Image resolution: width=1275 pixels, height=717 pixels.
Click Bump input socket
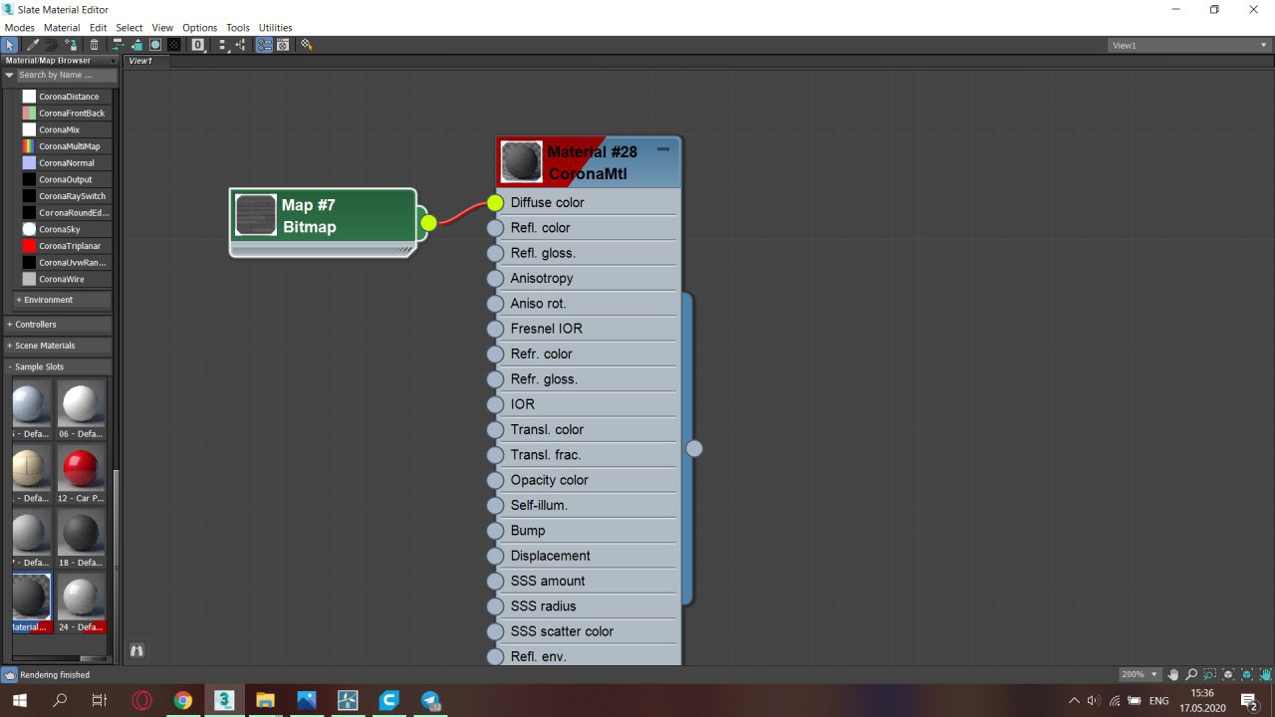[x=495, y=531]
